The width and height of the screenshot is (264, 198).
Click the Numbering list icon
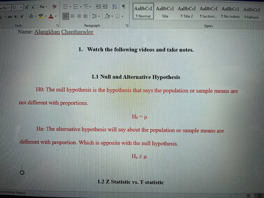76,7
